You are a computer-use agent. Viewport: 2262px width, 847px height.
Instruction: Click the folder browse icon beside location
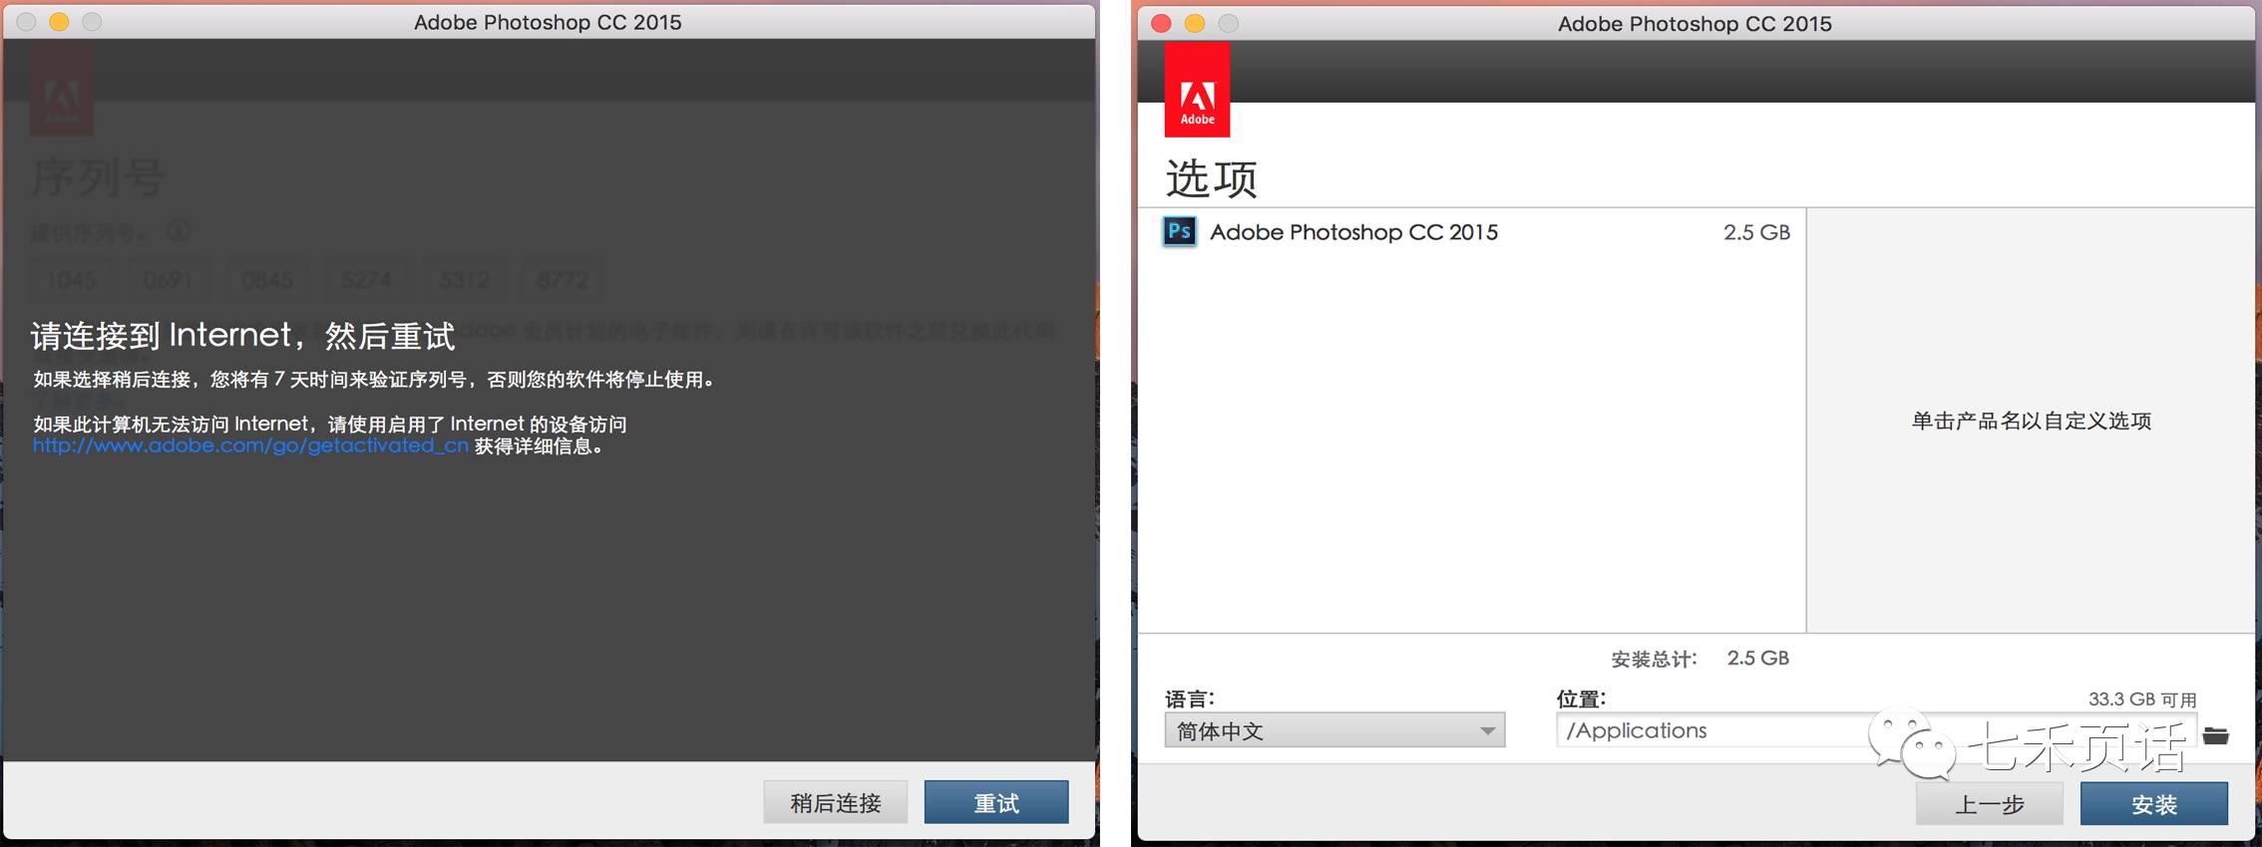click(x=2215, y=735)
